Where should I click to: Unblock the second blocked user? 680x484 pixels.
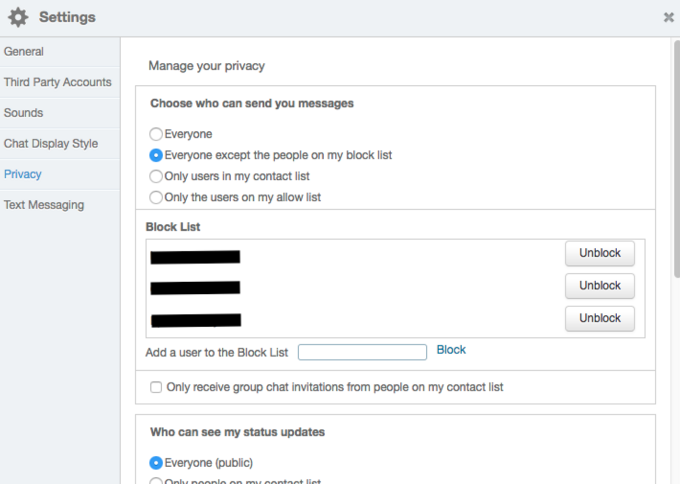coord(600,286)
